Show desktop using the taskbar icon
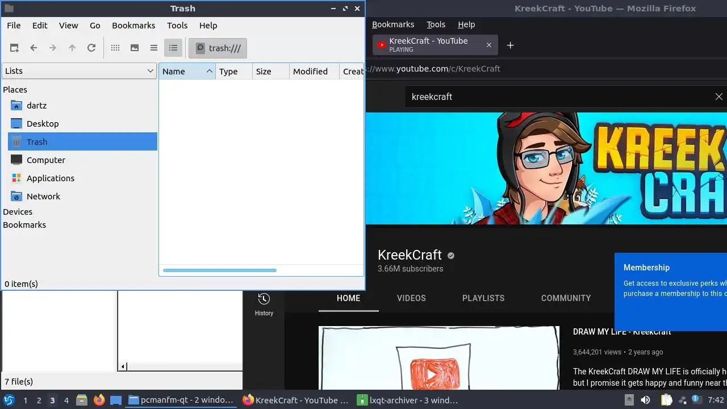Screen dimensions: 727x409 [116, 400]
